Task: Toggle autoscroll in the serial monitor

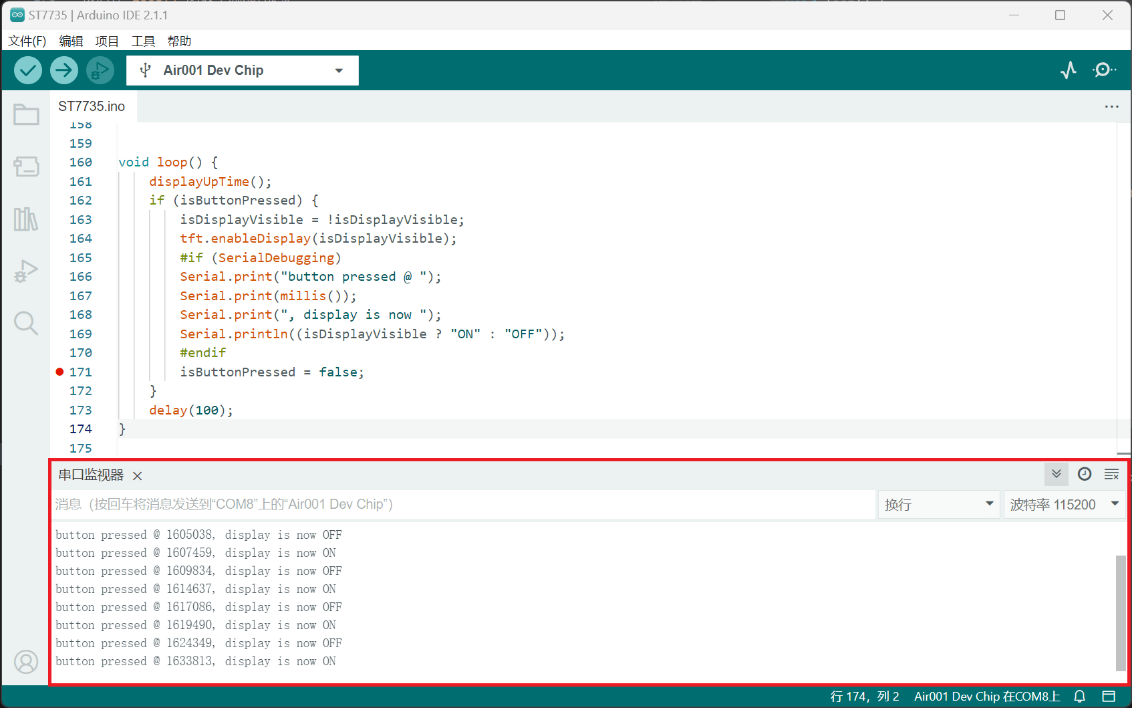Action: (x=1056, y=474)
